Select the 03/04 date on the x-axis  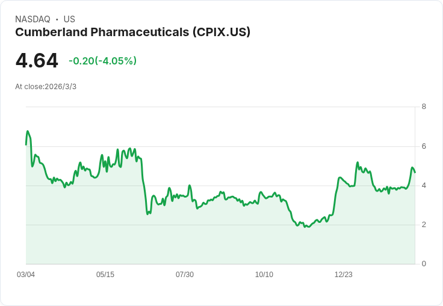click(x=26, y=275)
